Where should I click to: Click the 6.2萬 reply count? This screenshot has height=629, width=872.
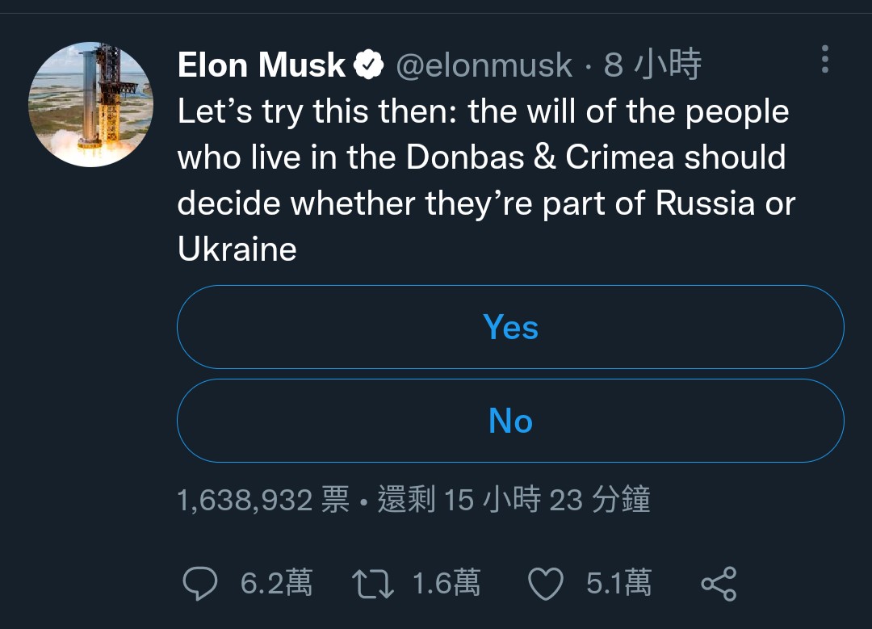point(276,583)
